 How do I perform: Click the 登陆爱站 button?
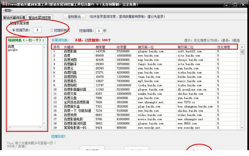[74, 17]
